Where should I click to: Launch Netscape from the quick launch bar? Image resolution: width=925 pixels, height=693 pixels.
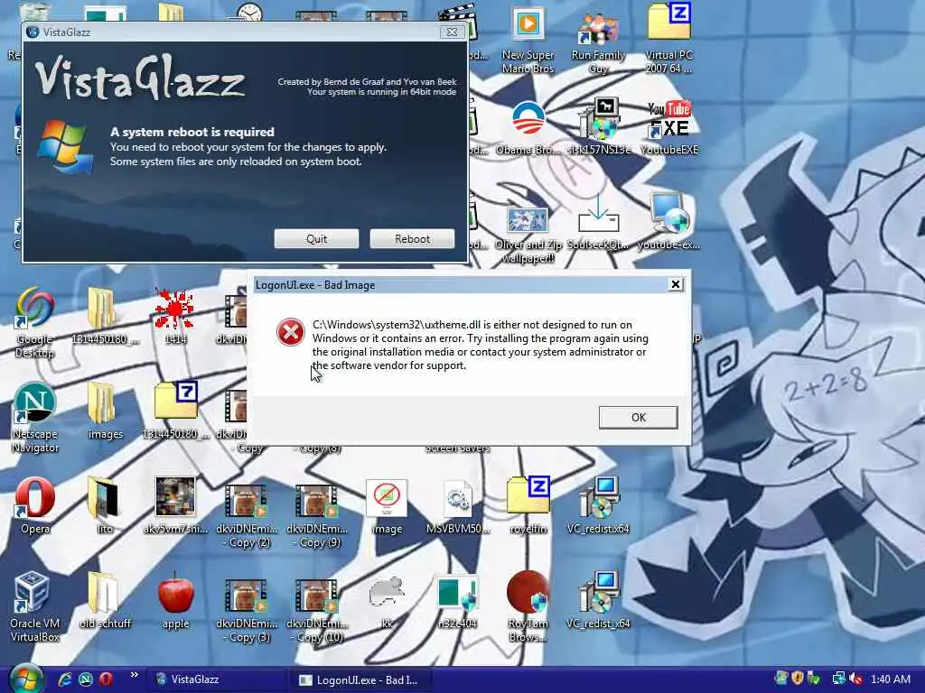point(86,679)
